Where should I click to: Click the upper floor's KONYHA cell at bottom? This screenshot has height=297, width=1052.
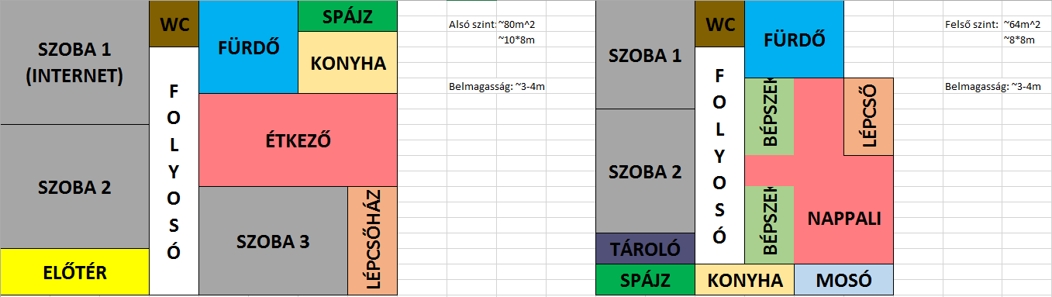coord(744,280)
